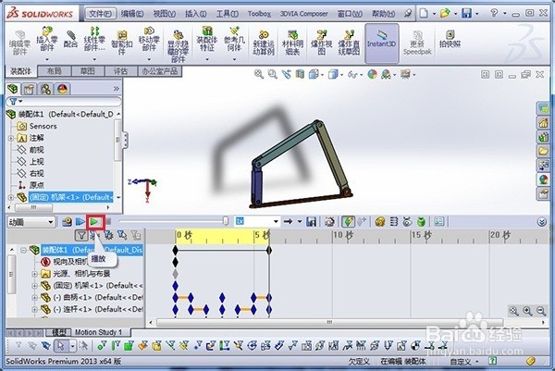Viewport: 555px width, 371px height.
Task: Click 插入零部件 ribbon button
Action: pos(47,39)
